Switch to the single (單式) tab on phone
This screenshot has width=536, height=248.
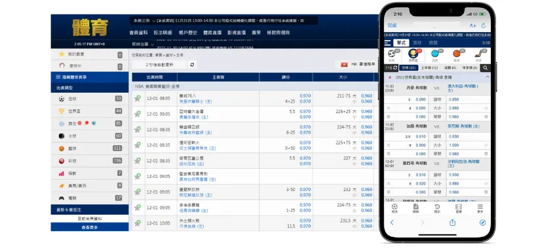[401, 43]
